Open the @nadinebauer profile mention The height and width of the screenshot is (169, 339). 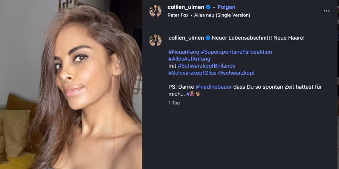coord(214,87)
